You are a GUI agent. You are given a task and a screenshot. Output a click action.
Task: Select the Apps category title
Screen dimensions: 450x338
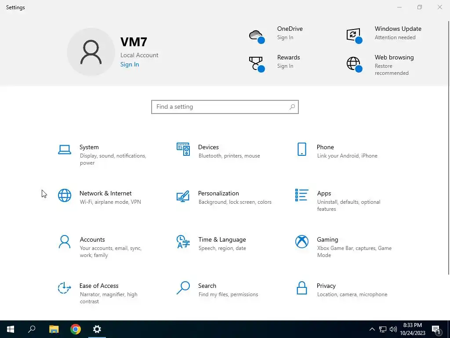pyautogui.click(x=324, y=194)
